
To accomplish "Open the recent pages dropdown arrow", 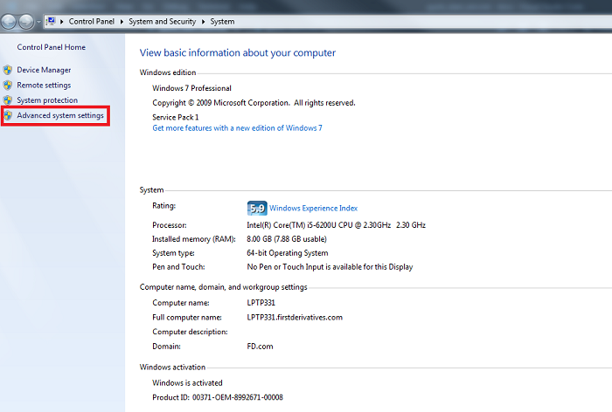I will point(38,22).
